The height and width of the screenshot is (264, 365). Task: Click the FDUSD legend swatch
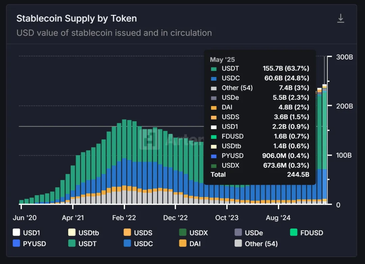pyautogui.click(x=294, y=233)
